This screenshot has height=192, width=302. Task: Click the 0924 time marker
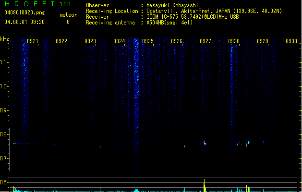point(119,41)
